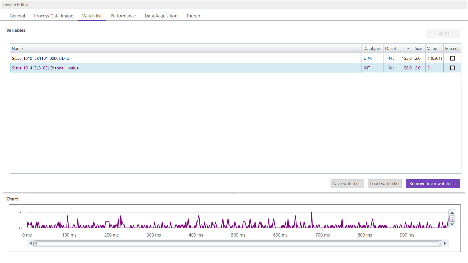Image resolution: width=468 pixels, height=263 pixels.
Task: Click the chart zoom-in up arrow
Action: [452, 212]
